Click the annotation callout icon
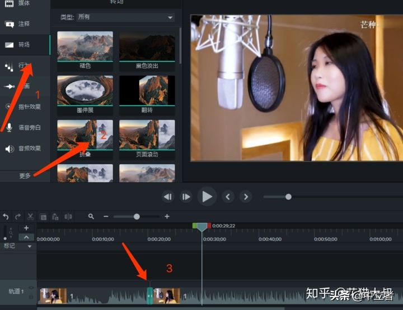Screen dimensions: 403x310 point(10,25)
